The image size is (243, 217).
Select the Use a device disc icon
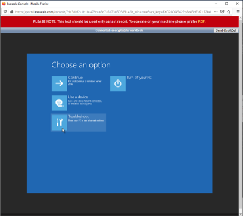[x=60, y=103]
